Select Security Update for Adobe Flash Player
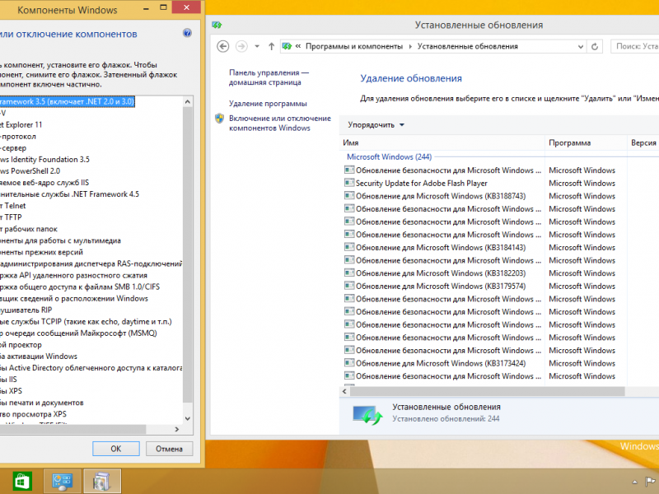Screen dimensions: 659x494 421,183
